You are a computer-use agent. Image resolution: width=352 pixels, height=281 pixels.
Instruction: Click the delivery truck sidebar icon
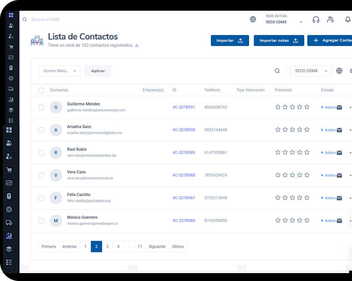[9, 222]
